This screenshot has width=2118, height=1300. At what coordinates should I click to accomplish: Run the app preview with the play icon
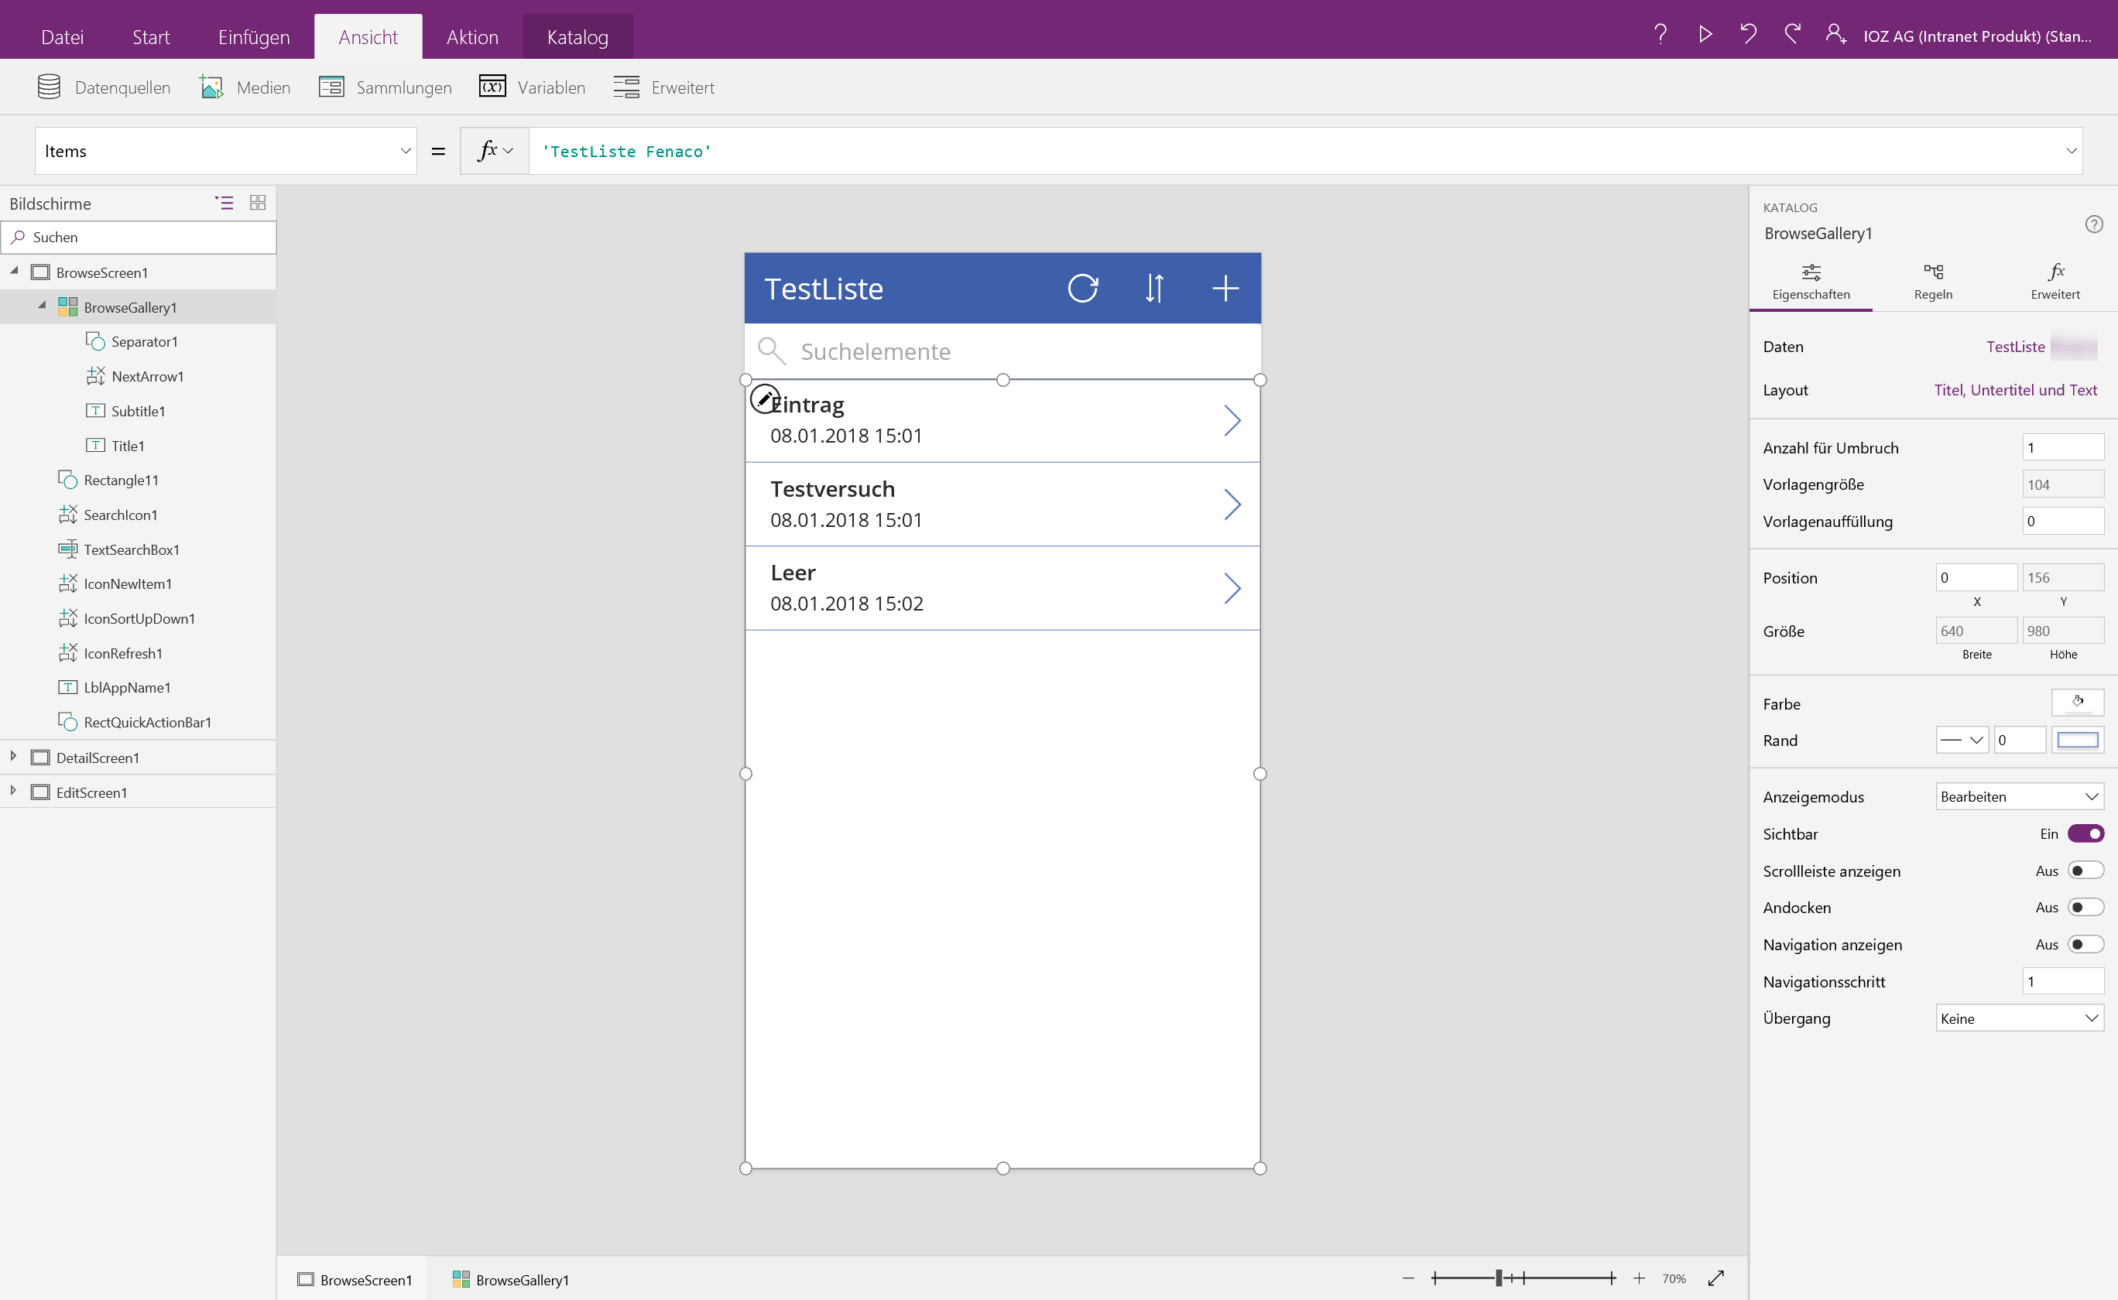(x=1705, y=34)
